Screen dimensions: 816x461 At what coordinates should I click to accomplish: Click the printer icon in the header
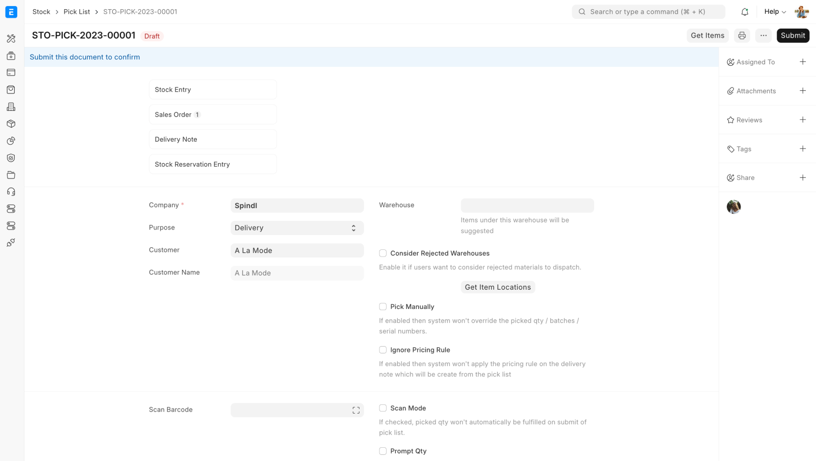pyautogui.click(x=742, y=36)
